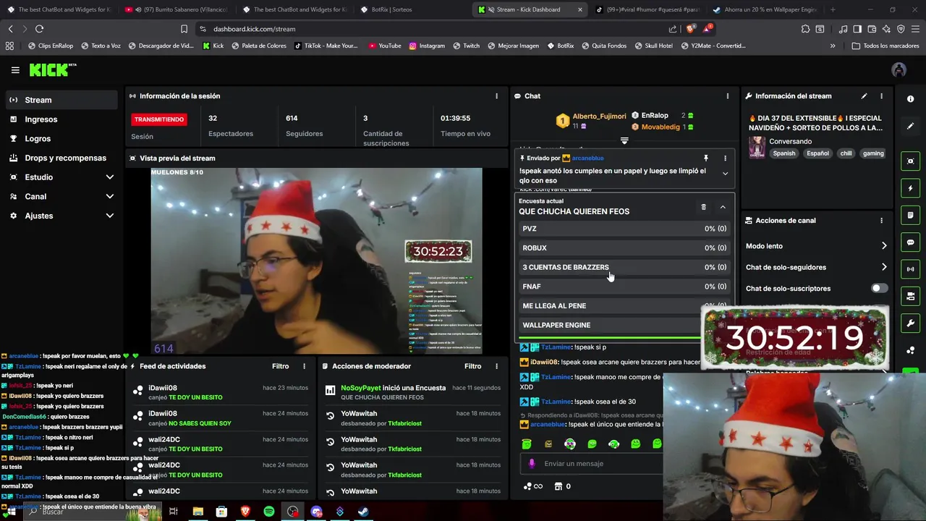This screenshot has height=521, width=926.
Task: Unpin the pinned chat message
Action: pos(706,158)
